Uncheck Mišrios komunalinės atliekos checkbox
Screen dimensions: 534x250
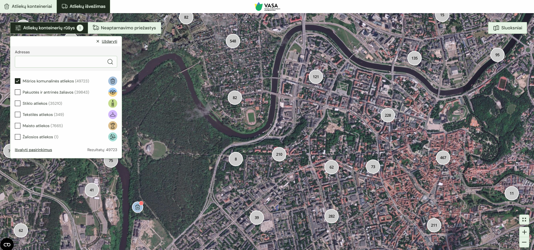[18, 81]
